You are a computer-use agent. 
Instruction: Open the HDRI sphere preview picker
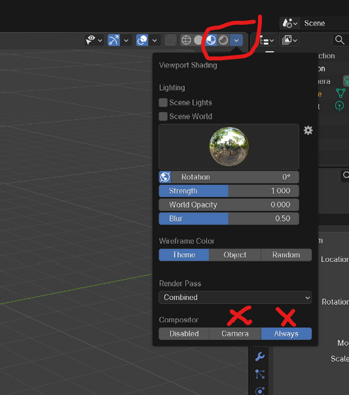(228, 147)
